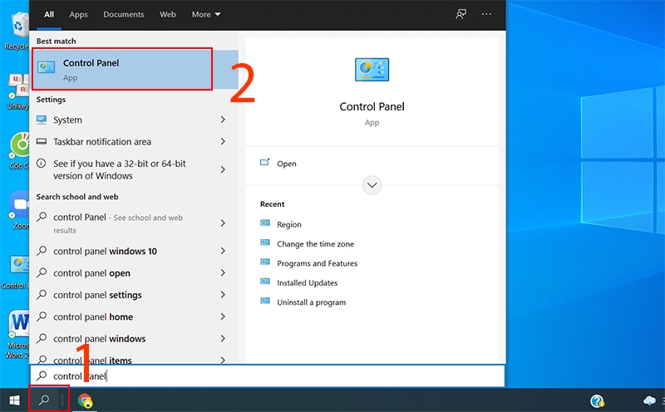Click the icon next to Programs and Features
The width and height of the screenshot is (665, 412).
(265, 262)
